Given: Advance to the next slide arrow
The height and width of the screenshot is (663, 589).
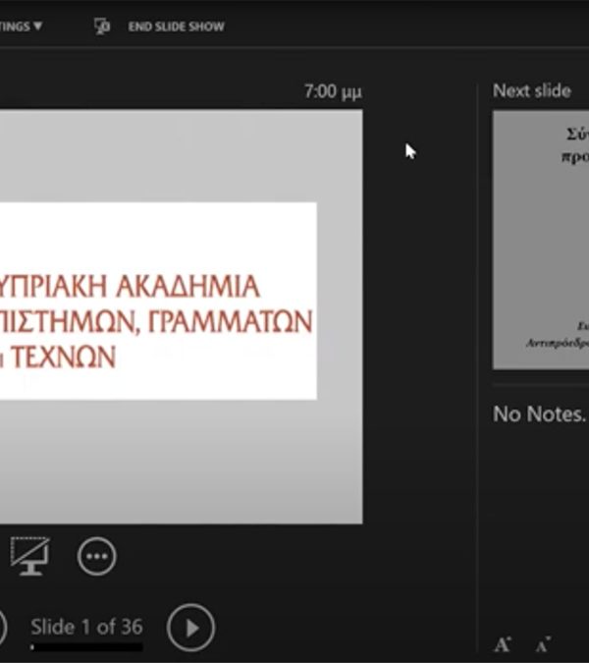Looking at the screenshot, I should [191, 628].
